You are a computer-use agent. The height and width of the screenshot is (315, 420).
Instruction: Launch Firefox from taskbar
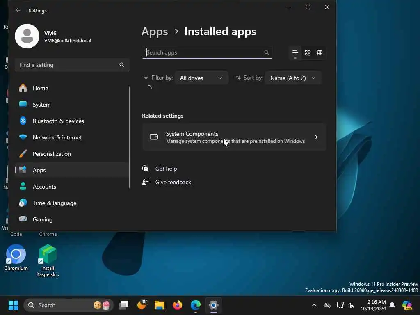tap(177, 305)
